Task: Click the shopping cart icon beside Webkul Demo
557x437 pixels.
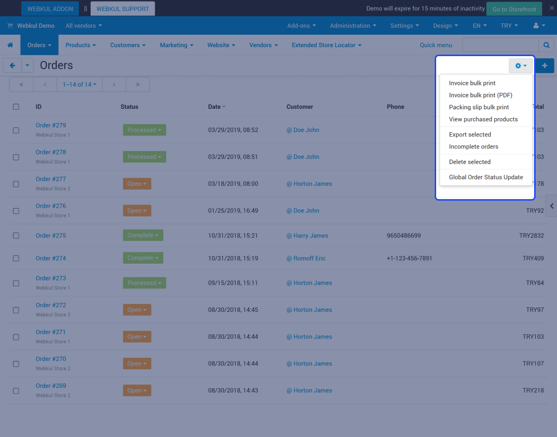Action: (10, 25)
